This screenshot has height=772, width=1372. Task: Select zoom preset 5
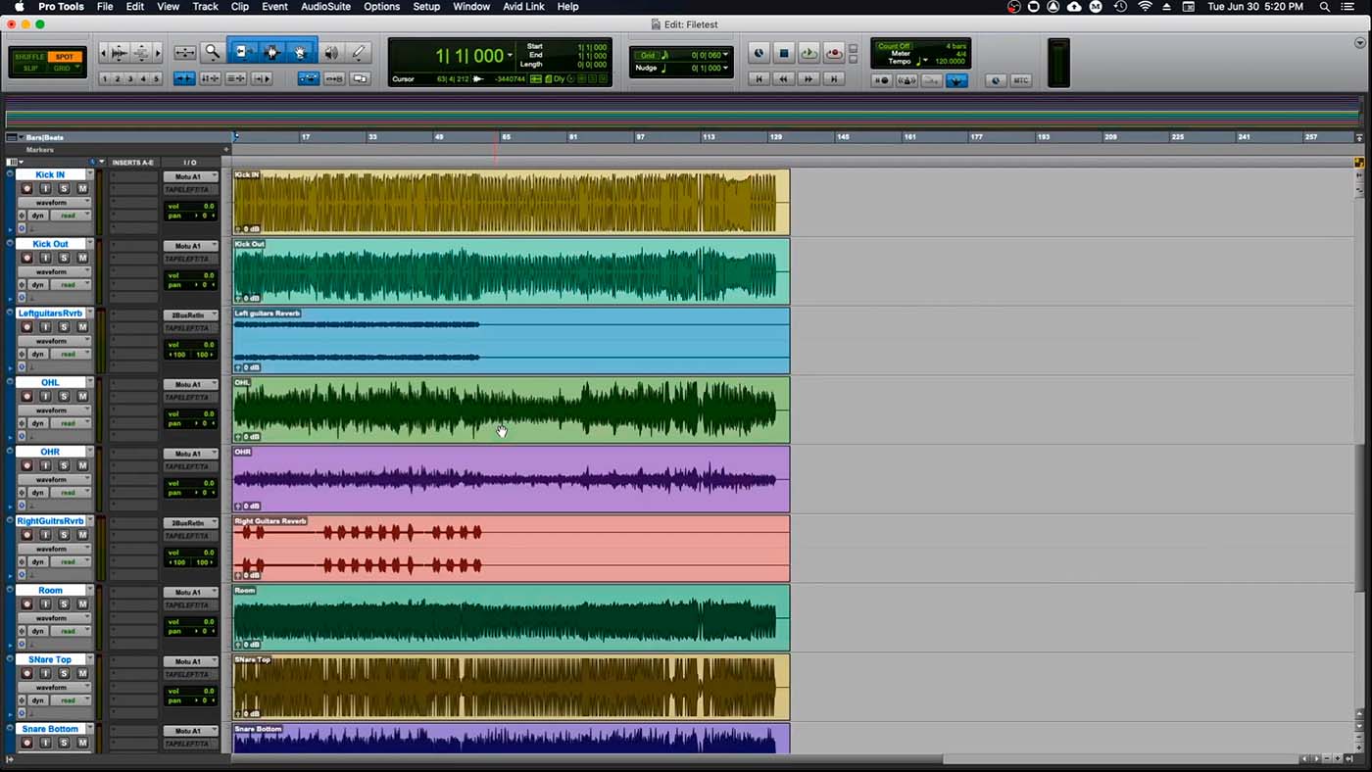coord(156,79)
